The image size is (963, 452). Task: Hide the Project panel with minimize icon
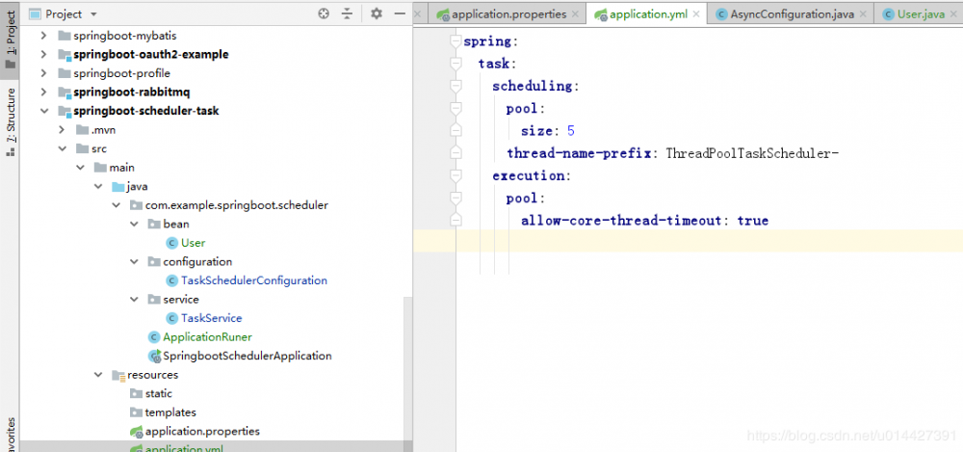pos(400,13)
